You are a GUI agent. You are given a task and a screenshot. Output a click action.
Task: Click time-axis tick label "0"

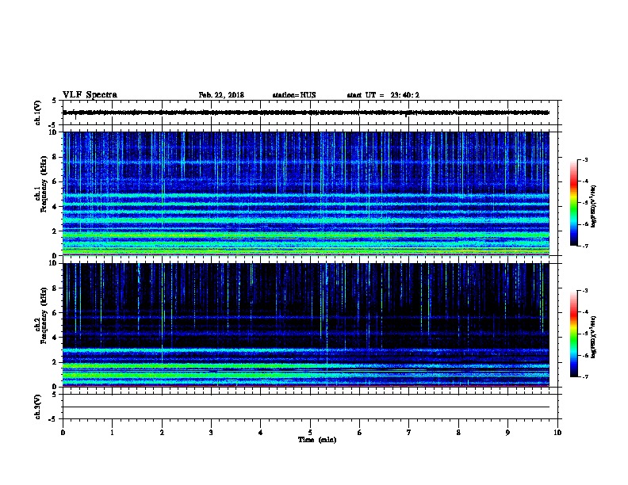[63, 433]
